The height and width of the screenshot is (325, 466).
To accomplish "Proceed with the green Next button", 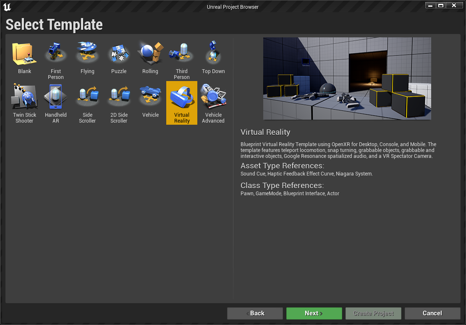I will point(314,313).
